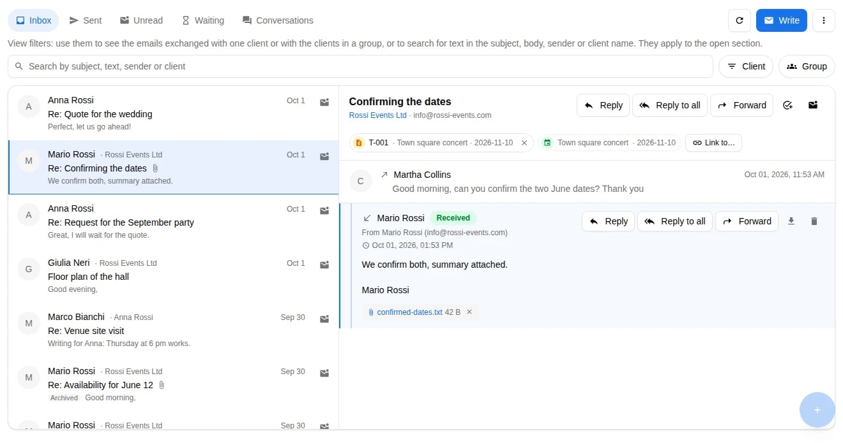Click the 'C' avatar of Martha Collins
This screenshot has width=843, height=443.
(360, 181)
